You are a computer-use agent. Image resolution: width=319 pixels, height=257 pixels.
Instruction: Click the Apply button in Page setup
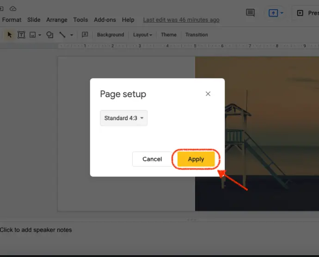196,159
